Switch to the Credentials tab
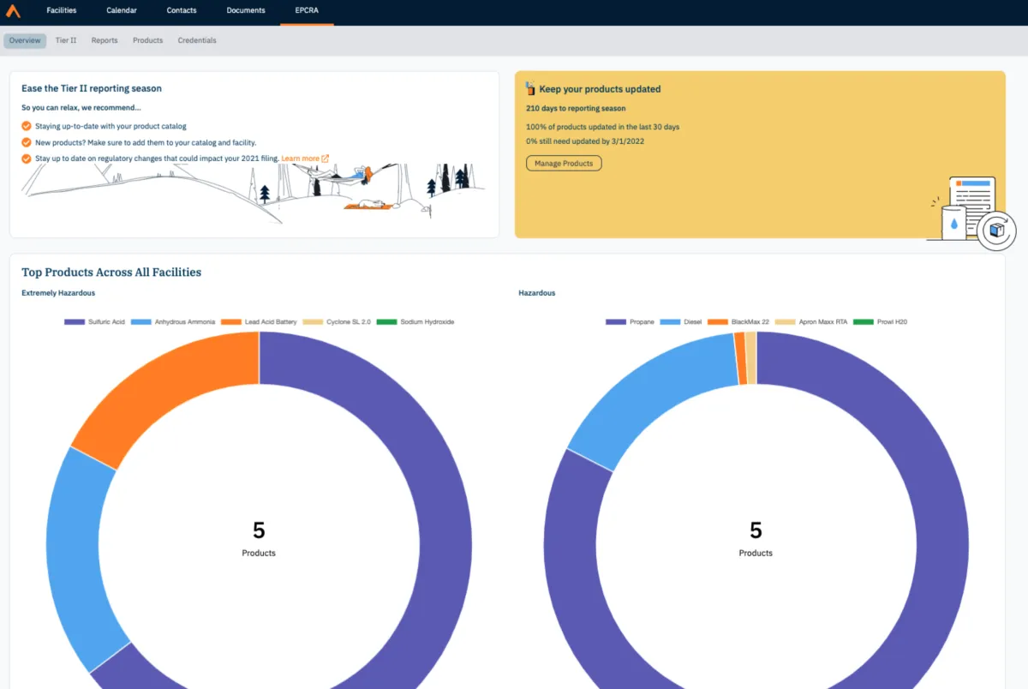1028x689 pixels. point(197,40)
